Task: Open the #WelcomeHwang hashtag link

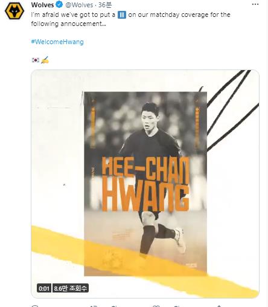Action: tap(57, 42)
